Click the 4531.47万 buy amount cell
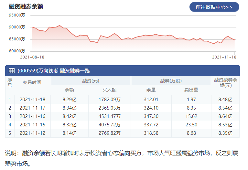This screenshot has width=248, height=170. (109, 116)
